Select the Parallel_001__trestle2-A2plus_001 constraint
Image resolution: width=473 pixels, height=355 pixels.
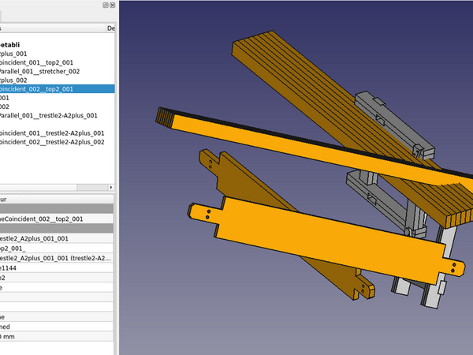[x=49, y=115]
